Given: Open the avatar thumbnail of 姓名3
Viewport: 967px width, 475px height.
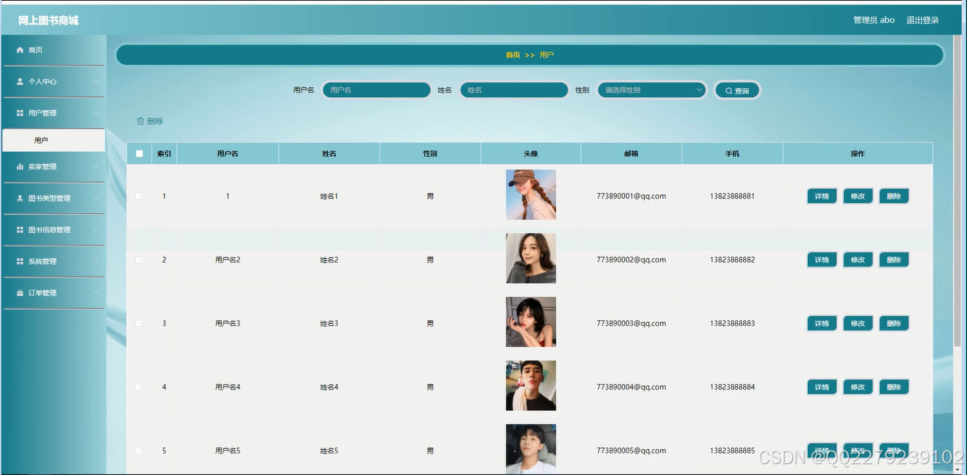Looking at the screenshot, I should coord(531,322).
